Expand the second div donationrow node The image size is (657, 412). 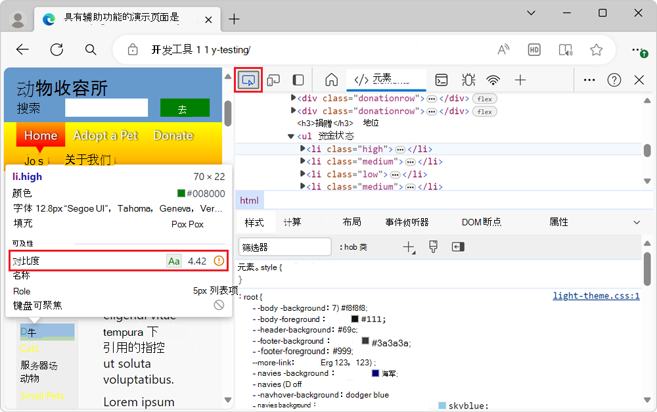(293, 110)
